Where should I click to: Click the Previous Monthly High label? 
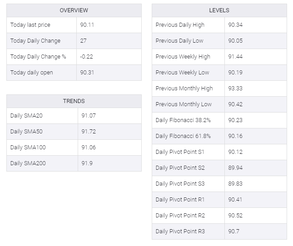click(x=184, y=89)
